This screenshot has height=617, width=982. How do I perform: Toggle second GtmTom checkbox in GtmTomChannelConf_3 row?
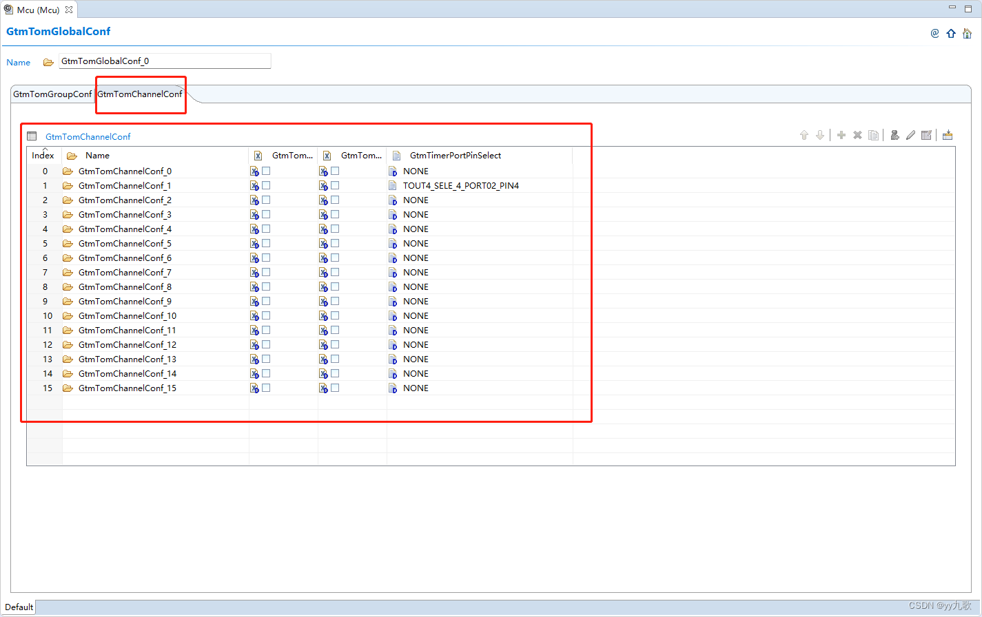click(335, 214)
